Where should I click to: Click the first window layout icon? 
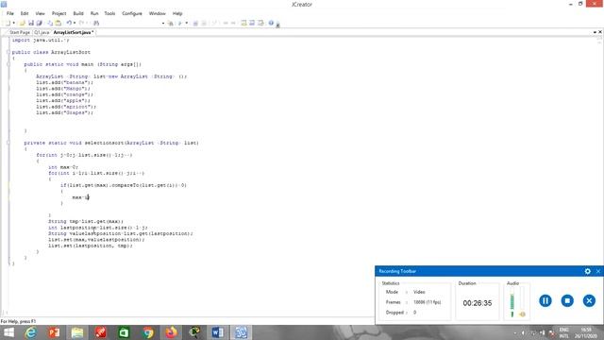coord(243,23)
